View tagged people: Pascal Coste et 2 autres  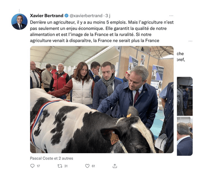pos(51,158)
